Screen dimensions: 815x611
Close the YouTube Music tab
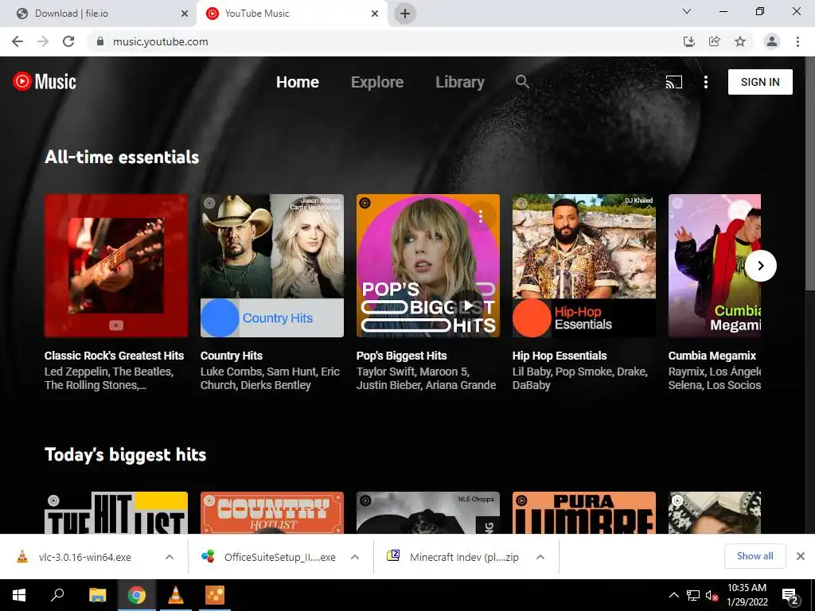(375, 14)
